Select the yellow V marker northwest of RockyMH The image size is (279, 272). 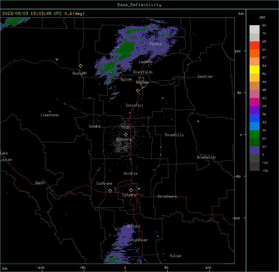(57, 59)
